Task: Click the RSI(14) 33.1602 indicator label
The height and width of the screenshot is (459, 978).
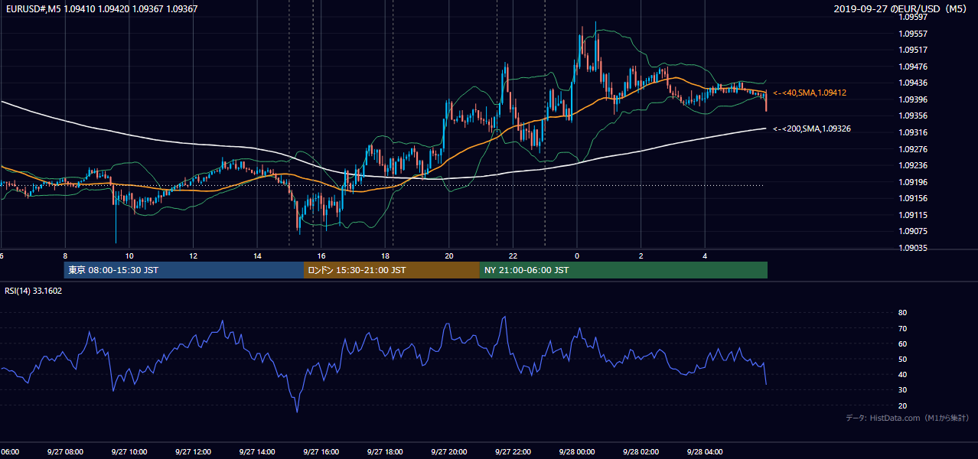Action: (x=34, y=291)
